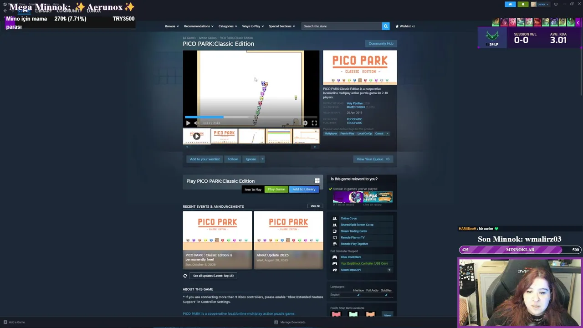Viewport: 583px width, 328px height.
Task: Click the All Games breadcrumb
Action: point(189,38)
